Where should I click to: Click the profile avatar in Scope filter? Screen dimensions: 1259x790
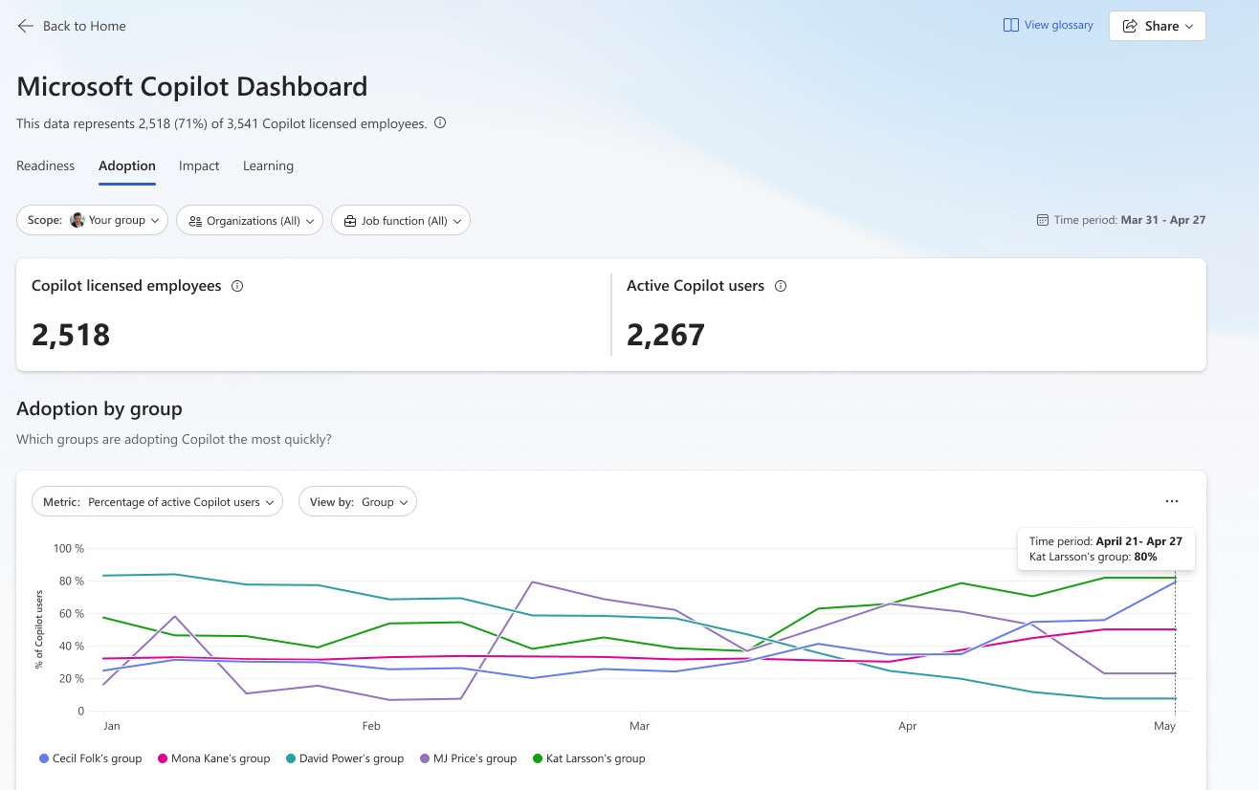click(77, 220)
